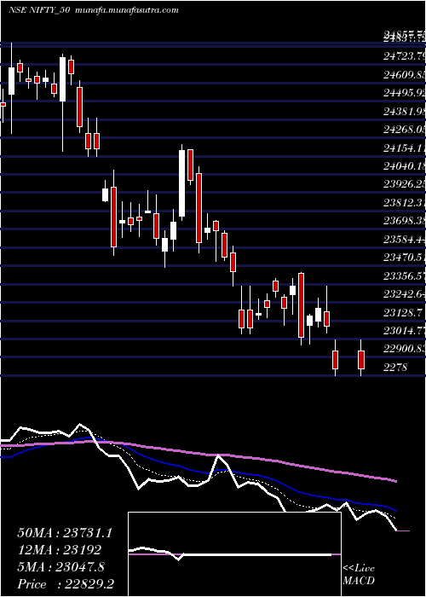This screenshot has height=597, width=426.
Task: Click the 23812.31 price level label
Action: (405, 203)
